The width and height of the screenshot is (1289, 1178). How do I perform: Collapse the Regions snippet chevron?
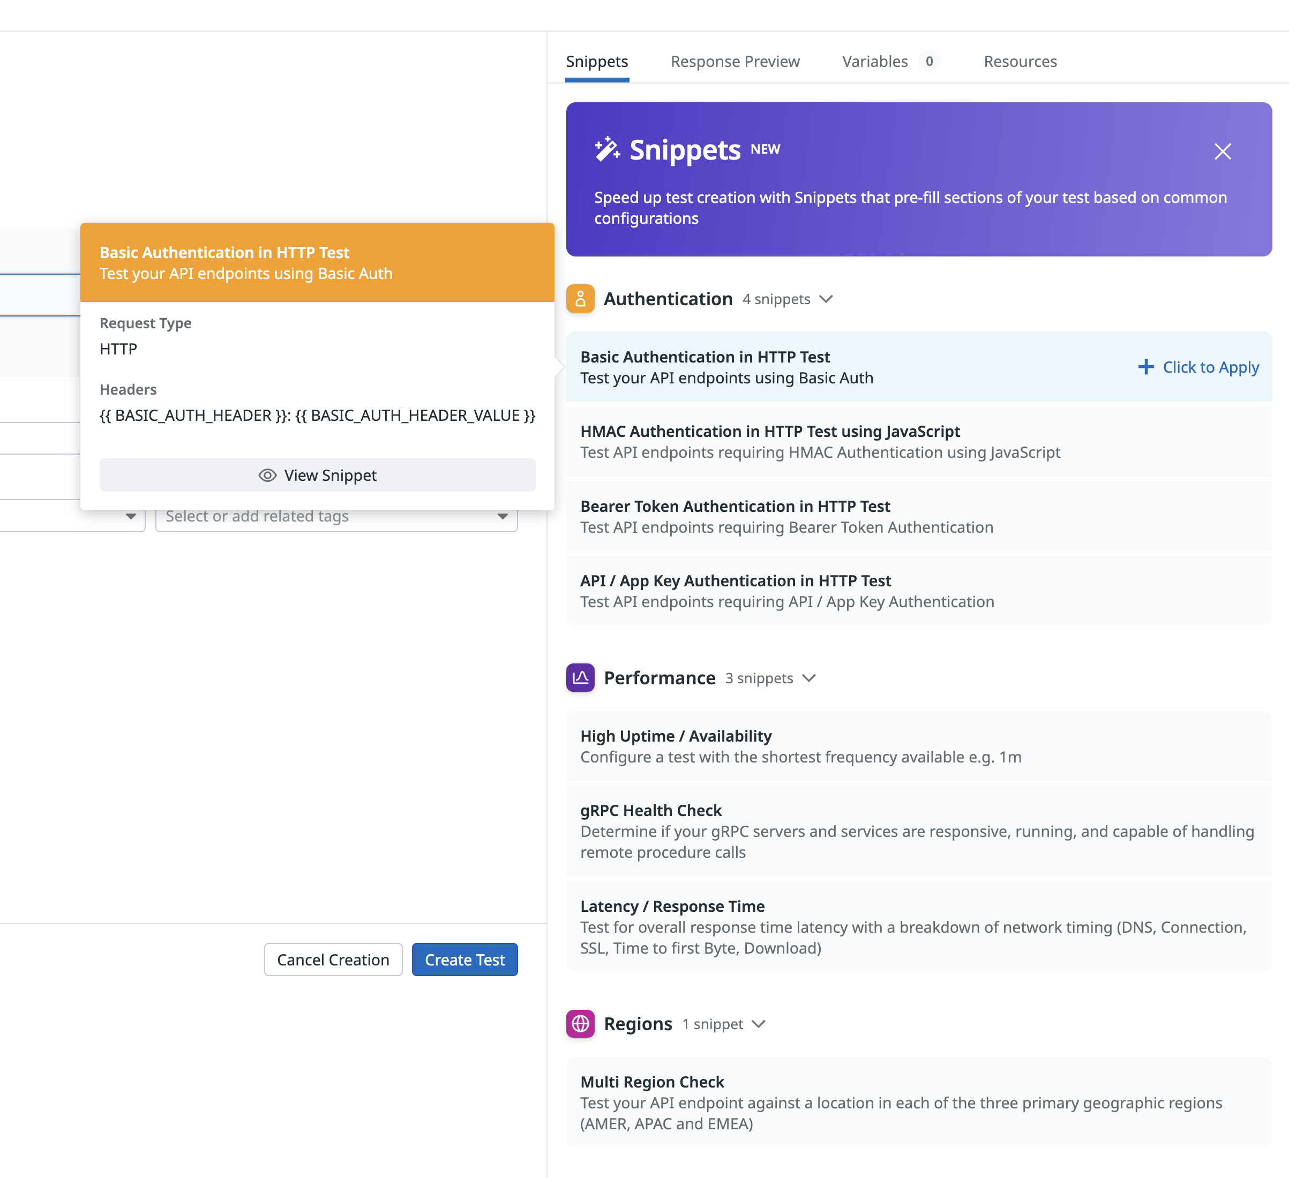pyautogui.click(x=758, y=1024)
